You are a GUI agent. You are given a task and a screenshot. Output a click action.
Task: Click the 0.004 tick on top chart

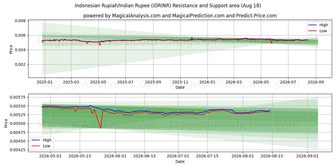click(20, 50)
